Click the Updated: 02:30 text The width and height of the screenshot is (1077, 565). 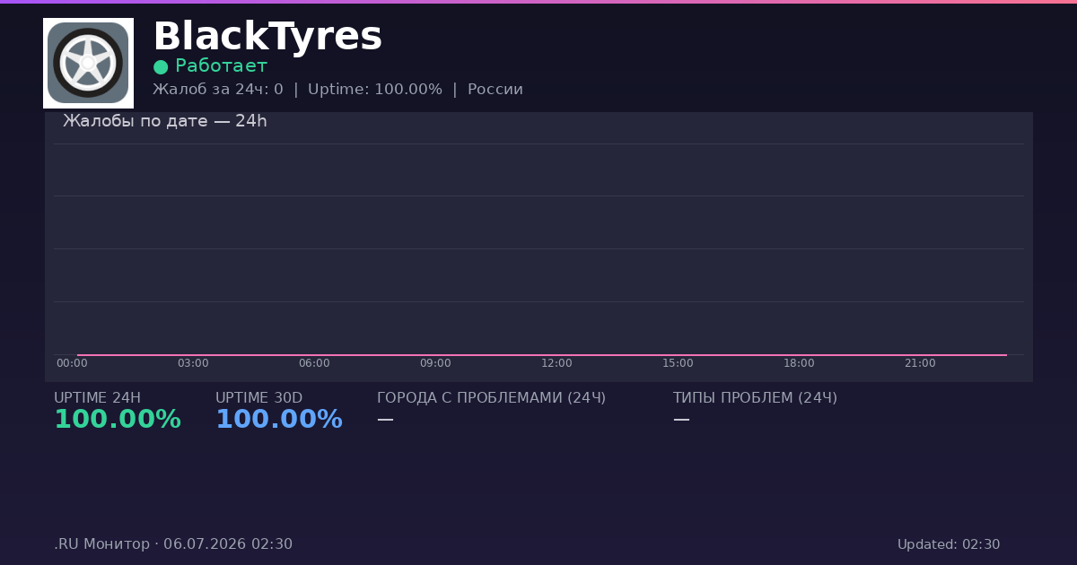tap(949, 544)
